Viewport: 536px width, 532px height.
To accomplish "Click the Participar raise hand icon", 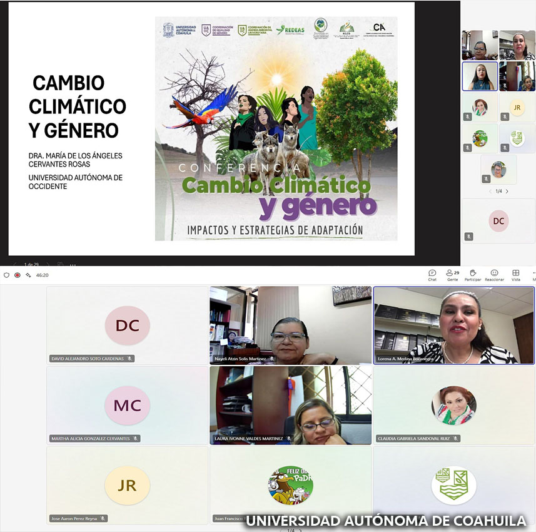I will click(x=473, y=274).
